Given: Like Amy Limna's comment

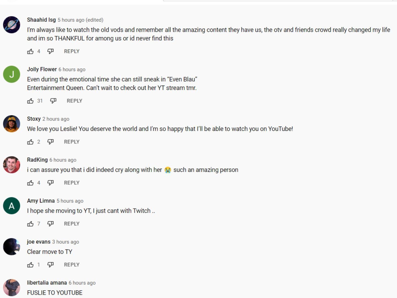Looking at the screenshot, I should [x=30, y=224].
